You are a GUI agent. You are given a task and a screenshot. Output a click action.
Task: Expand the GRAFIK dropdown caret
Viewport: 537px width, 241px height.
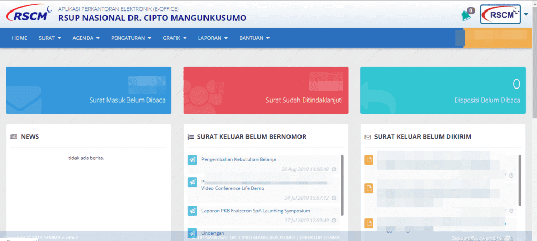(185, 38)
